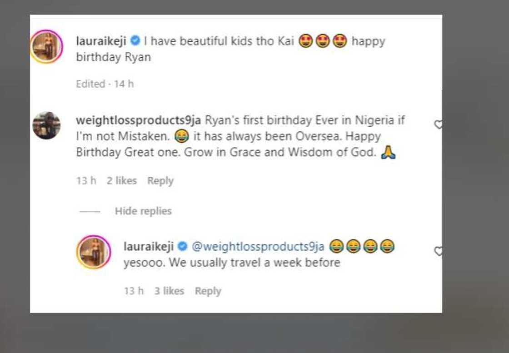Click the "happy birthday Ryan" comment text
Viewport: 509px width, 353px height.
pyautogui.click(x=113, y=58)
